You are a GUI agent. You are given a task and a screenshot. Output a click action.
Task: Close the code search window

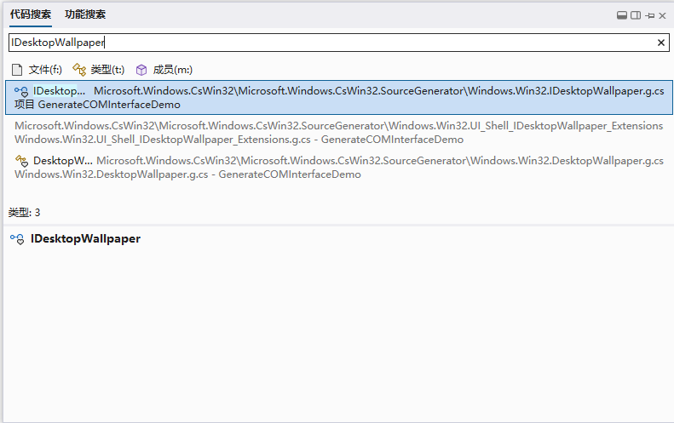[662, 16]
